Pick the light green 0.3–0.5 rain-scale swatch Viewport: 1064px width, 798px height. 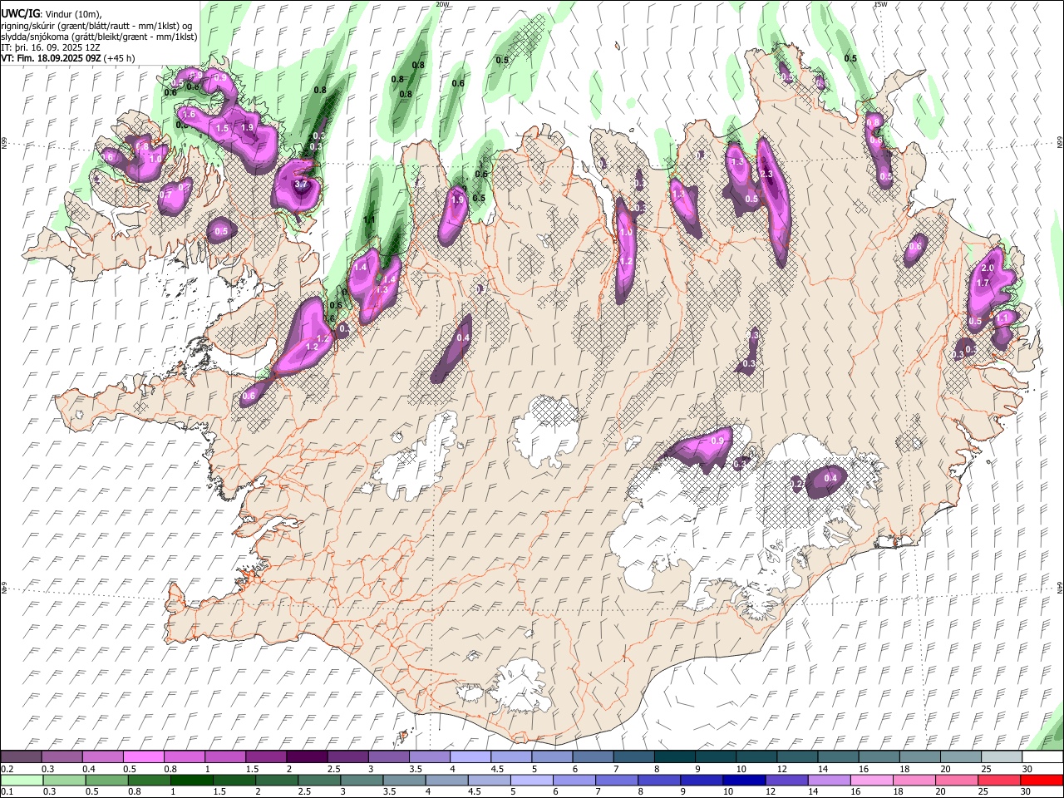click(65, 780)
